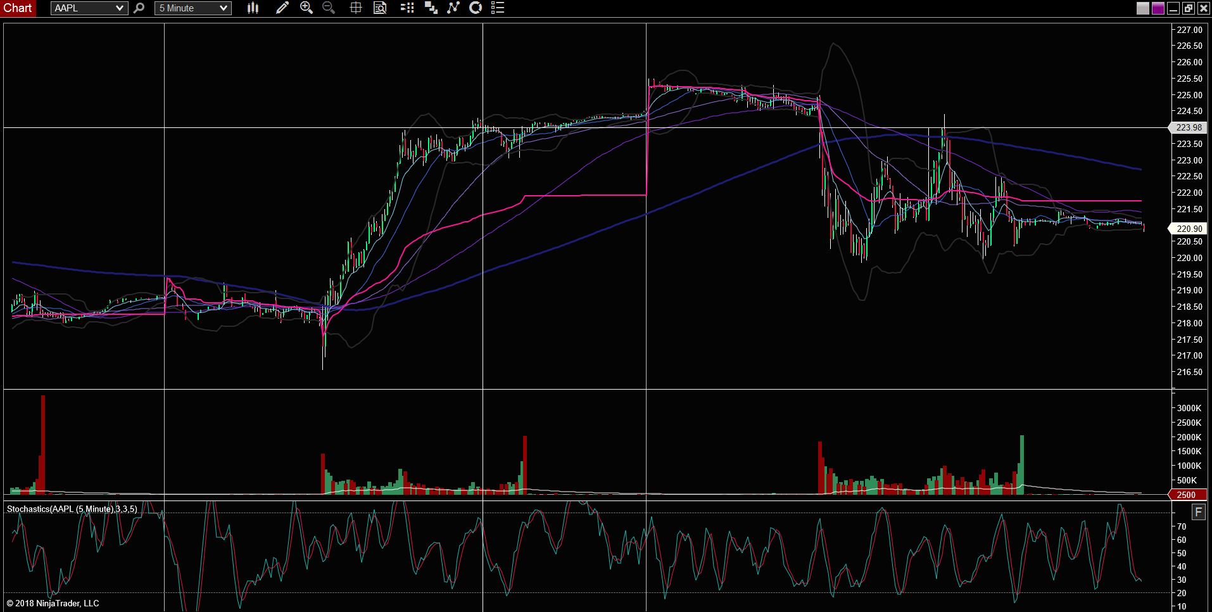This screenshot has width=1212, height=612.
Task: Click the gray instrument link swatch
Action: coord(1143,8)
